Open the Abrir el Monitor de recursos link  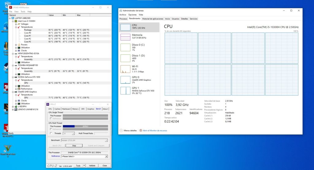155,130
